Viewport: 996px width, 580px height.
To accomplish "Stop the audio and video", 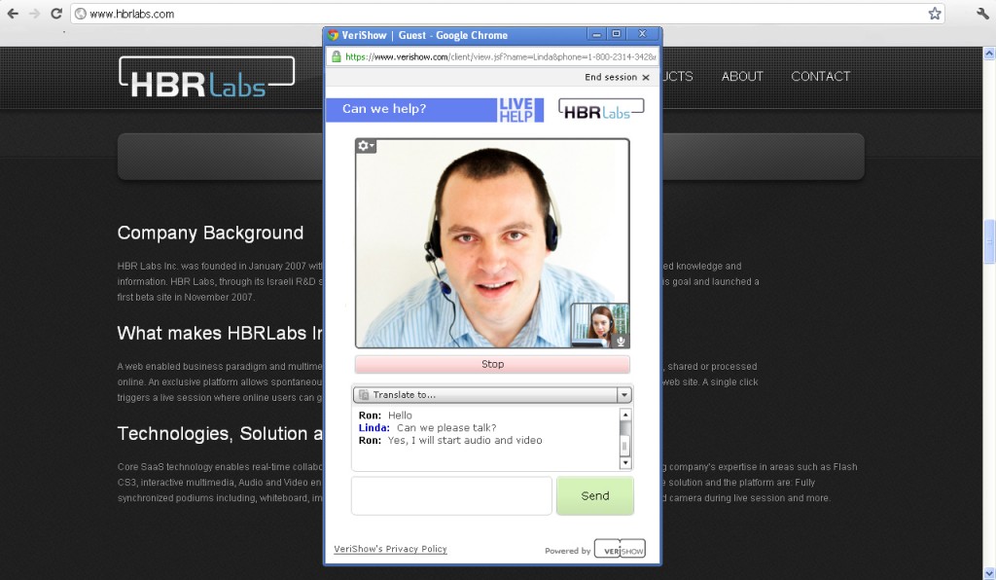I will coord(492,364).
